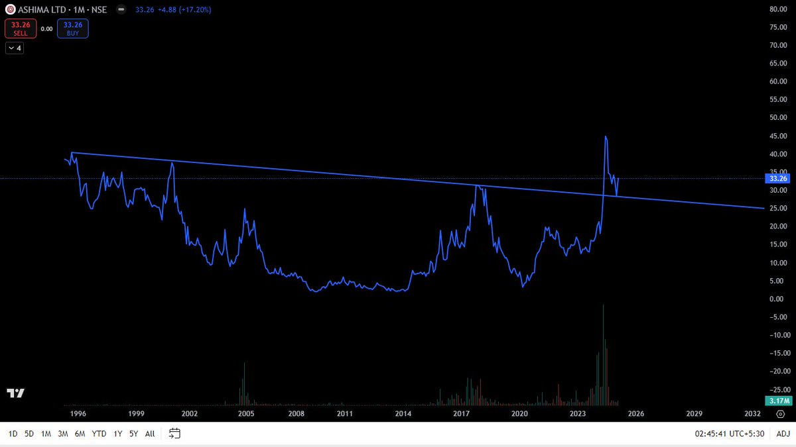Select the 5D time range
Image resolution: width=796 pixels, height=447 pixels.
tap(29, 434)
